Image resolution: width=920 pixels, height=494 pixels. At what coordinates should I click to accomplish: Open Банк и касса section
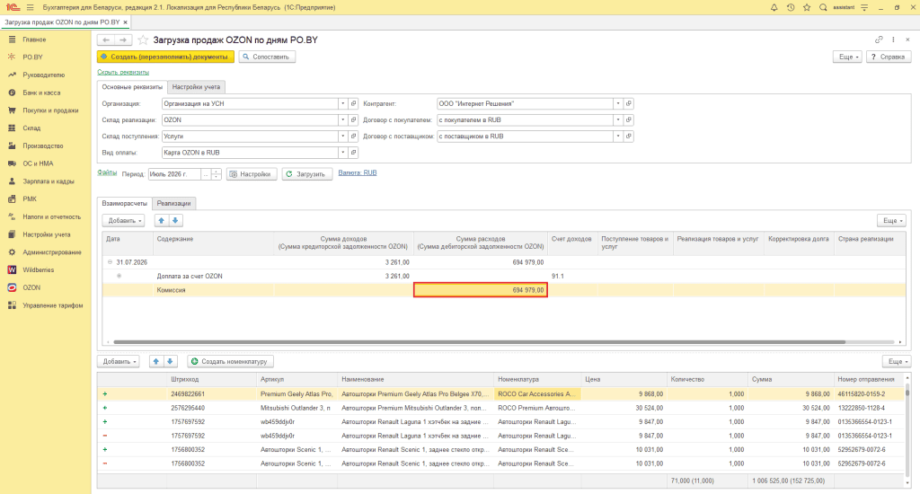[41, 93]
